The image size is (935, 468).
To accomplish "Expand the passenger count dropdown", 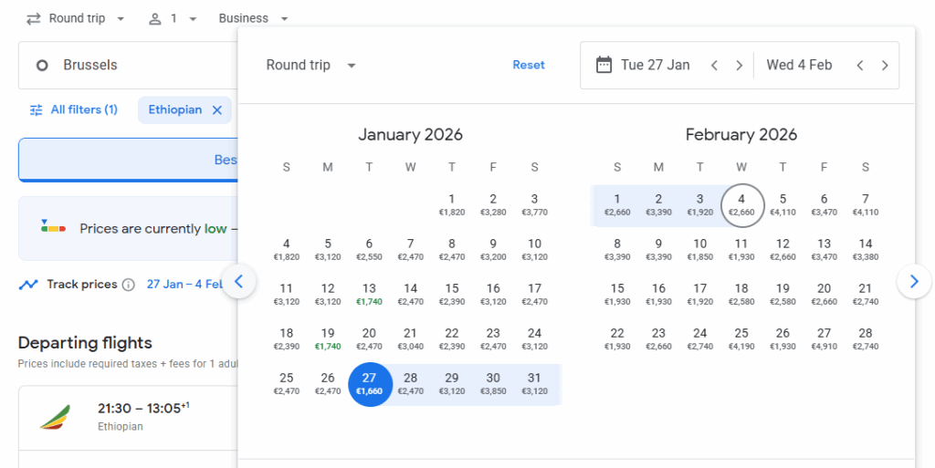I will (173, 18).
